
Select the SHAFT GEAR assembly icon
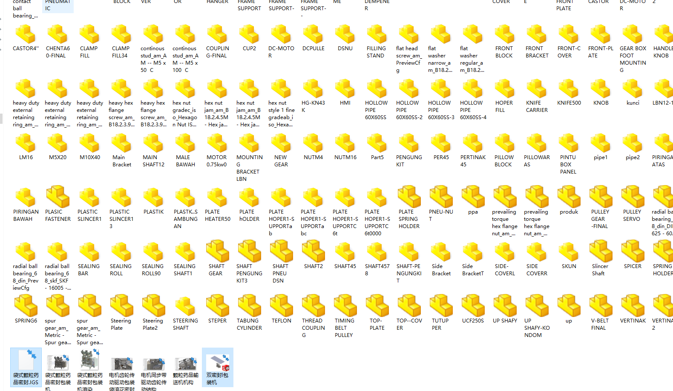tap(217, 251)
